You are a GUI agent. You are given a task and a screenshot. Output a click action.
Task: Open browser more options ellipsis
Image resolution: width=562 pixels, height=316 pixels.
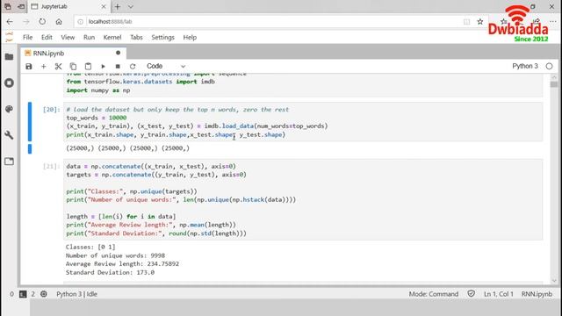(x=553, y=21)
